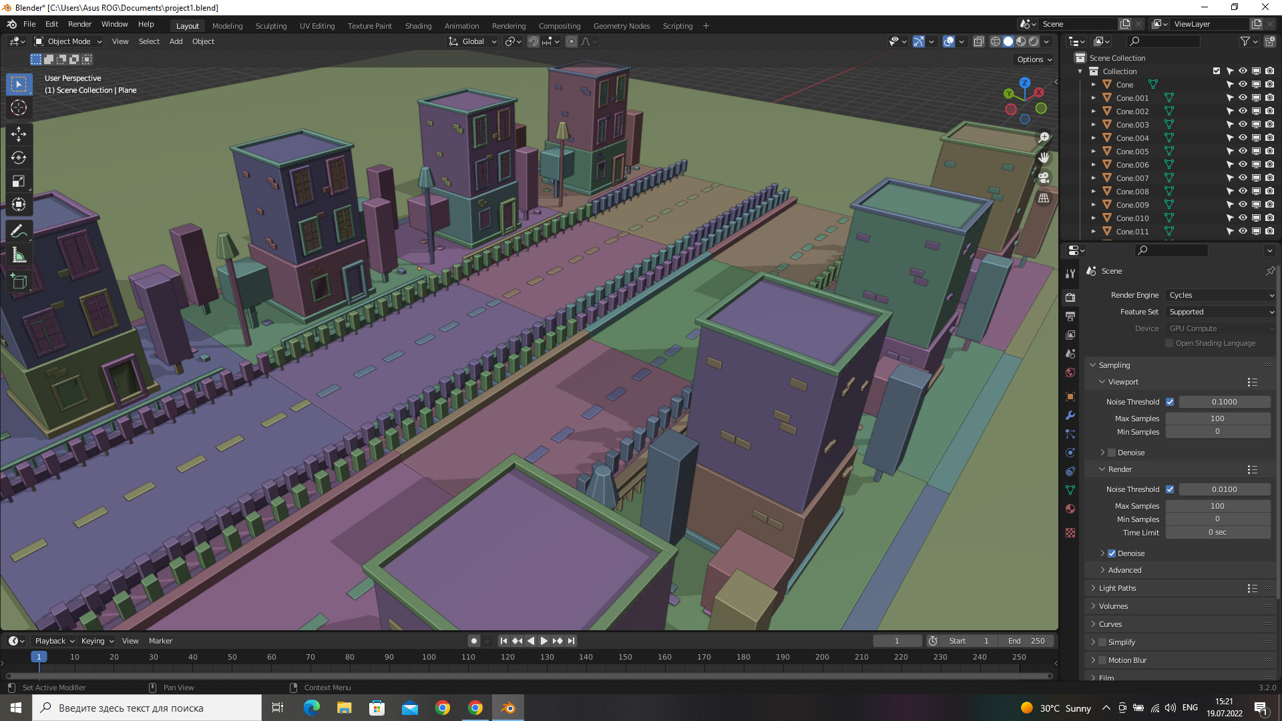This screenshot has height=721, width=1282.
Task: Toggle Noise Threshold checkbox under Viewport sampling
Action: (x=1170, y=401)
